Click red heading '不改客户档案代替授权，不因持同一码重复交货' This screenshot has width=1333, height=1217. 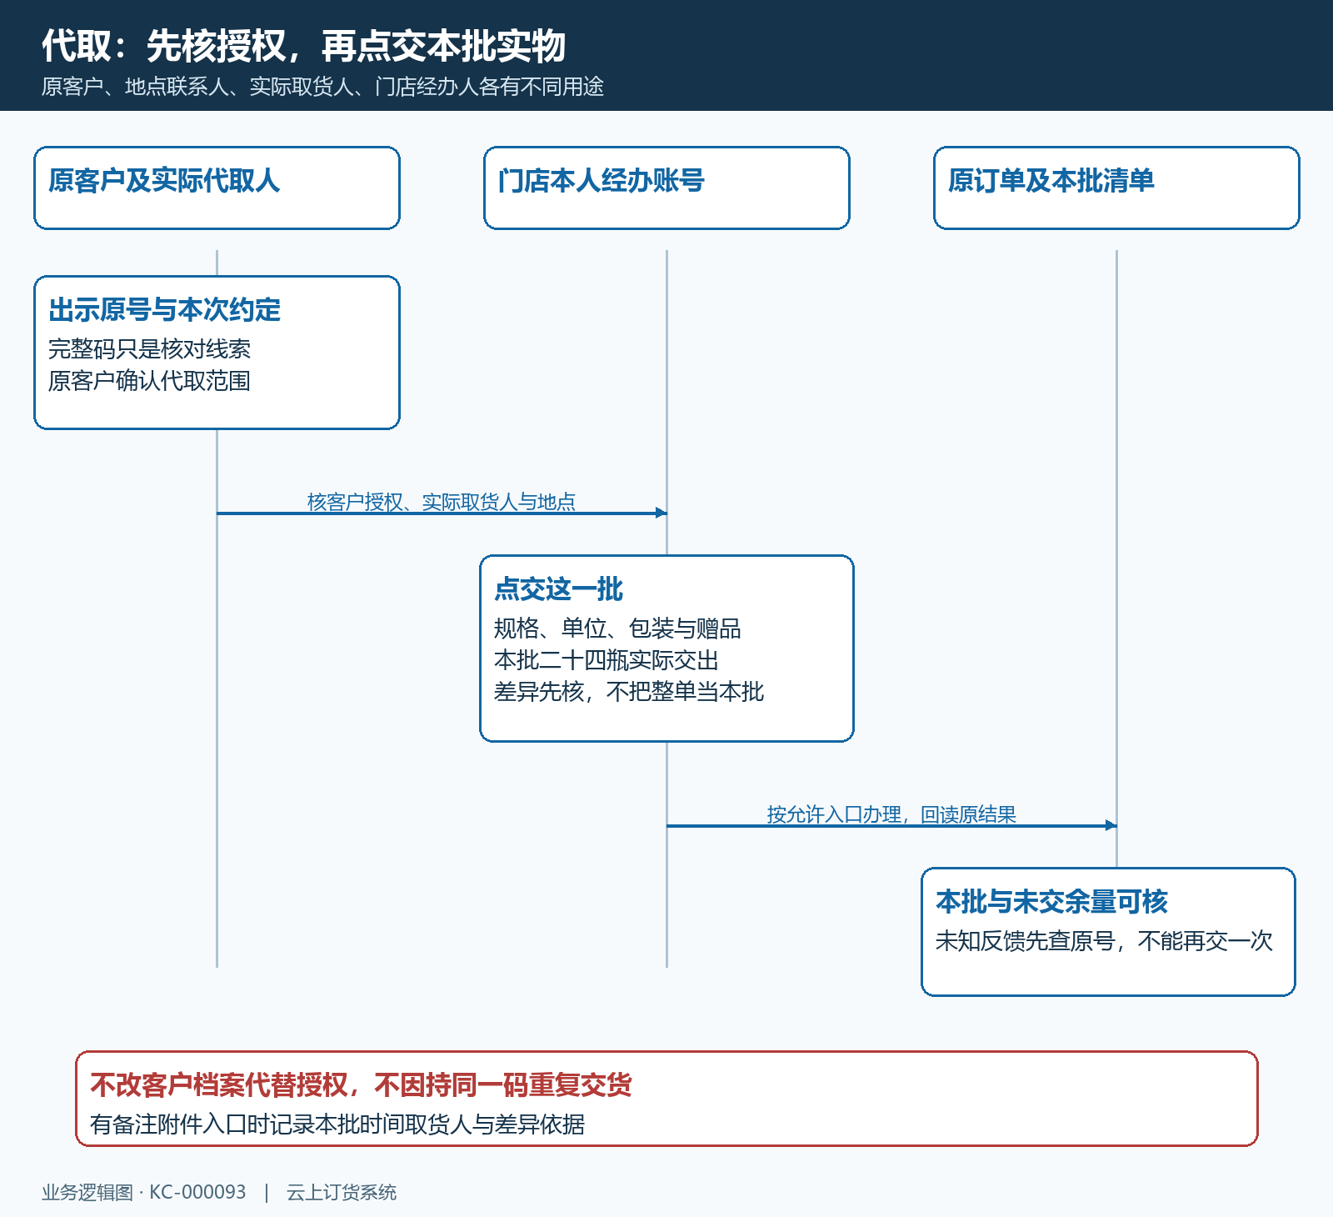[x=361, y=1085]
